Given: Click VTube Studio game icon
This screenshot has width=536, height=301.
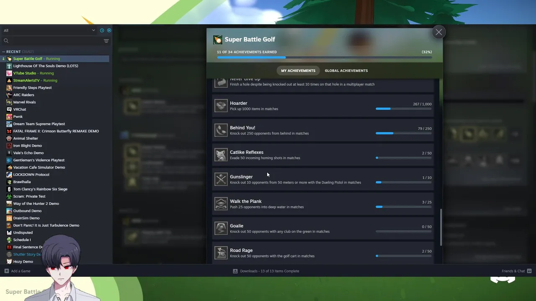Looking at the screenshot, I should (x=9, y=73).
